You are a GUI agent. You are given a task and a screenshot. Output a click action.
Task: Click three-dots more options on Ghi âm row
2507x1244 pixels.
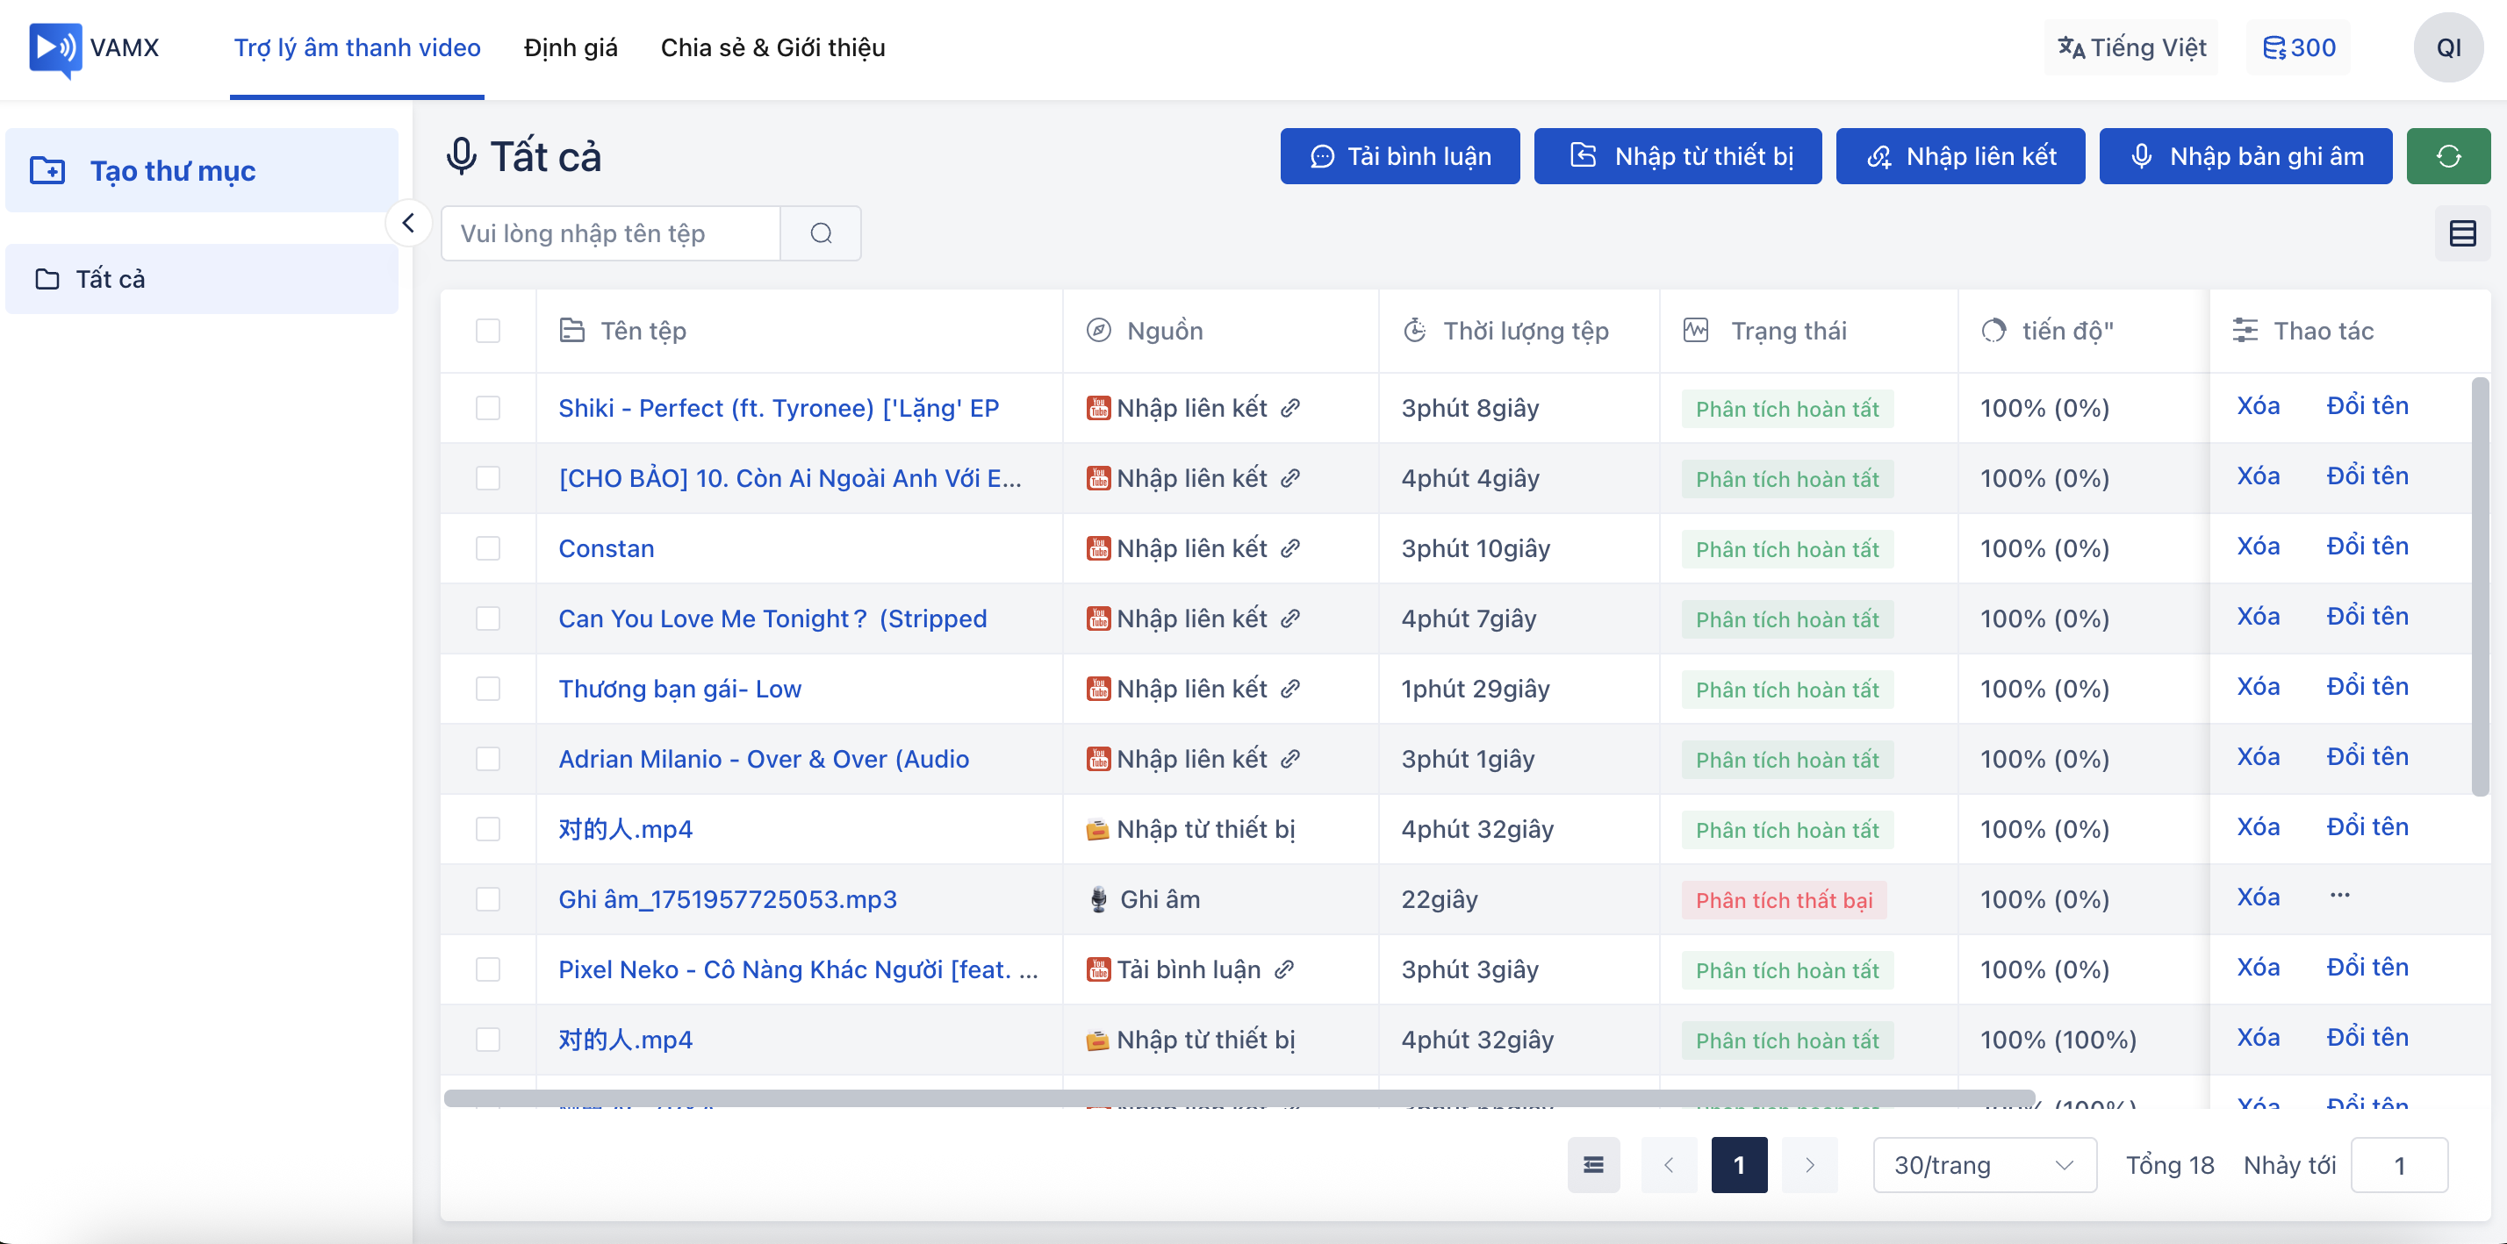[2338, 895]
